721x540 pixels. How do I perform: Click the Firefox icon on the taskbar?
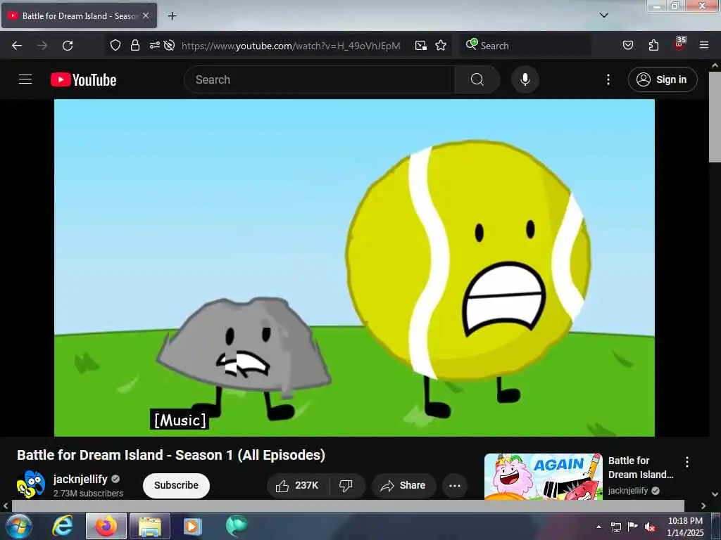coord(106,526)
